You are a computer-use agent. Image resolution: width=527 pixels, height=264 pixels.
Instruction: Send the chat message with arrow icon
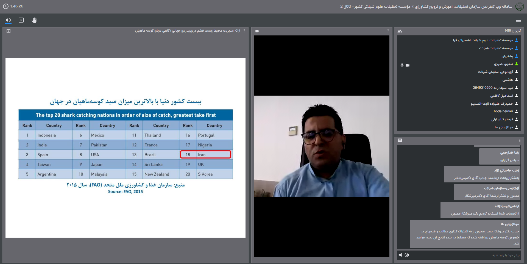coord(400,255)
